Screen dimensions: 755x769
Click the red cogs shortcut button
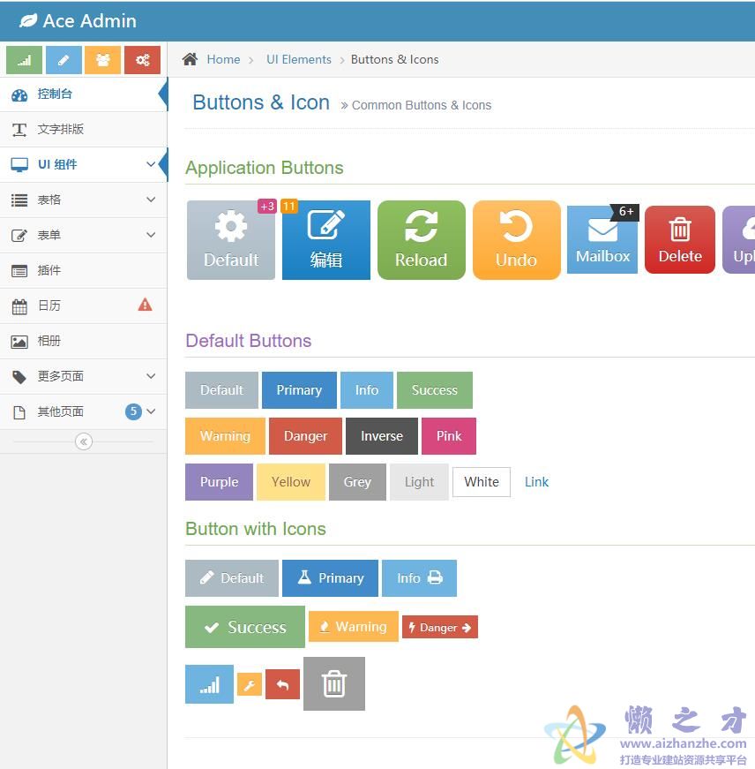[x=142, y=60]
